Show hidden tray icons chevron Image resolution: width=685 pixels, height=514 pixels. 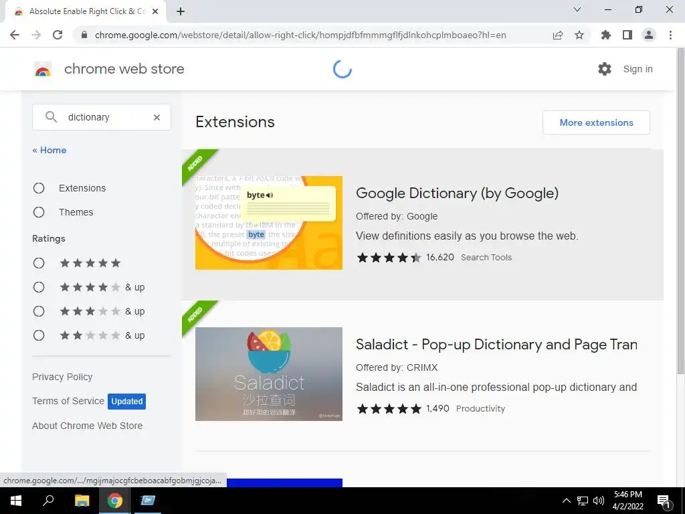point(566,501)
